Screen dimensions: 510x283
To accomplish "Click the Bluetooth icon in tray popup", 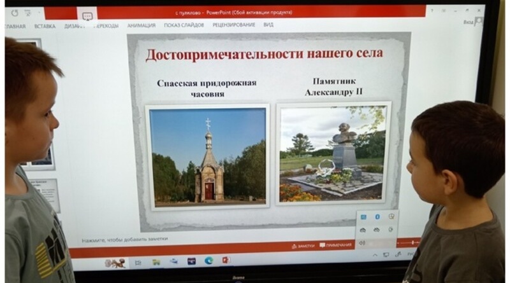I will click(377, 217).
